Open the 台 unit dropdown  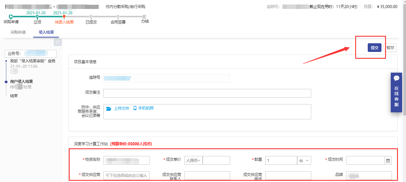(x=304, y=161)
